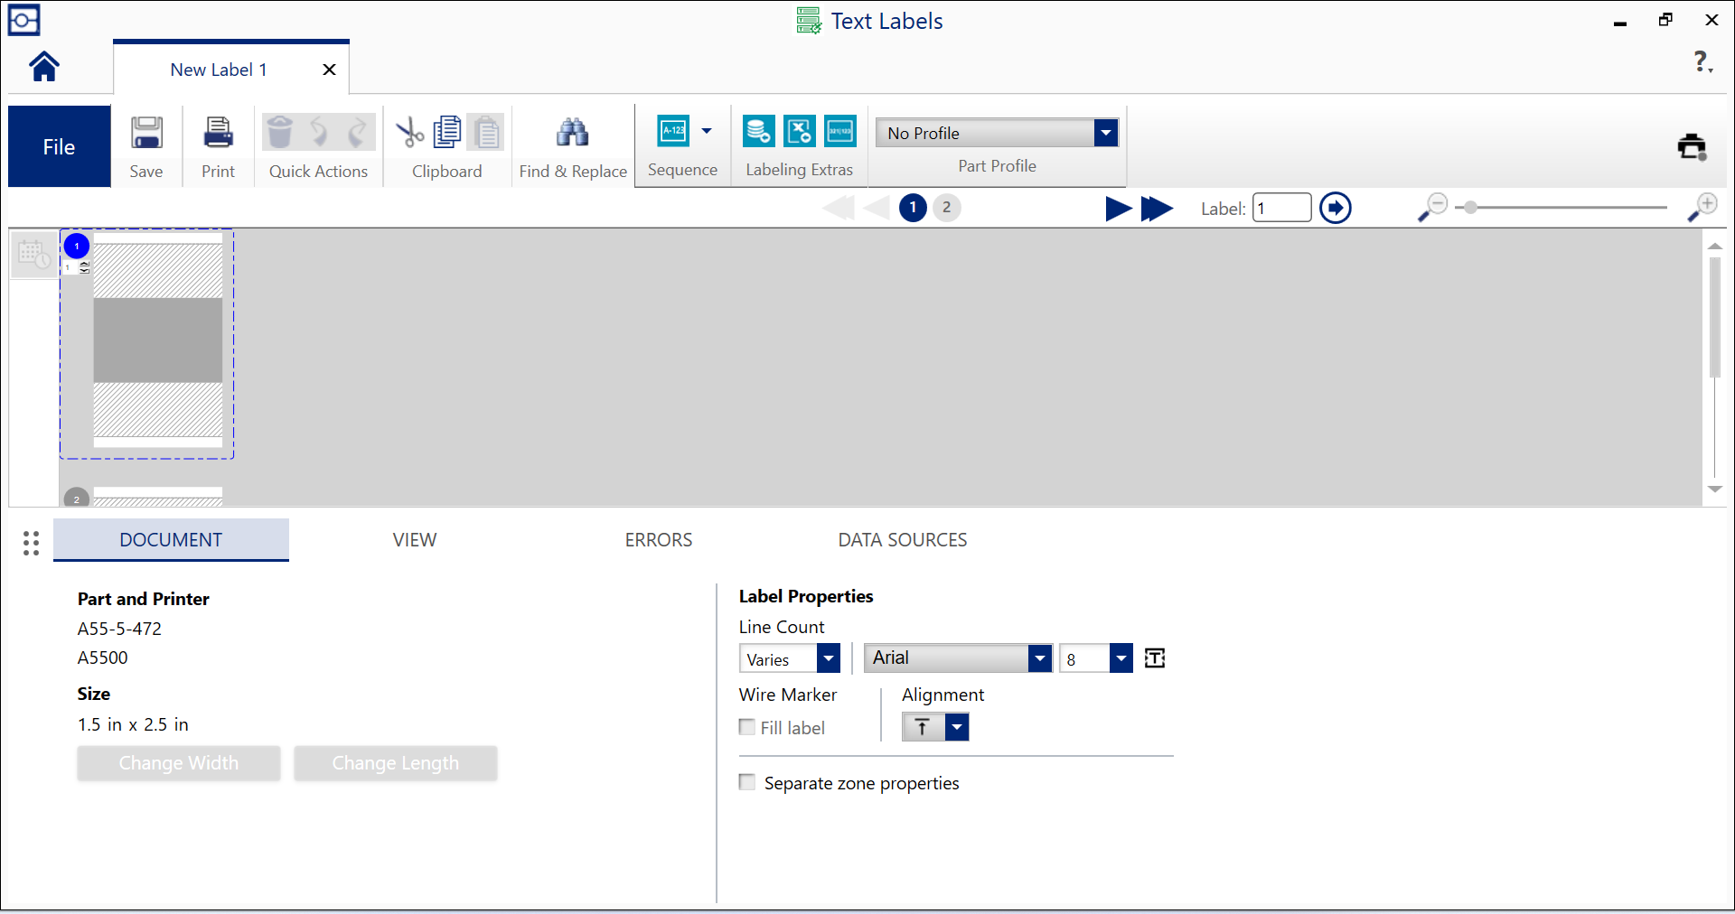
Task: Click the zoom in magnifier
Action: [1702, 208]
